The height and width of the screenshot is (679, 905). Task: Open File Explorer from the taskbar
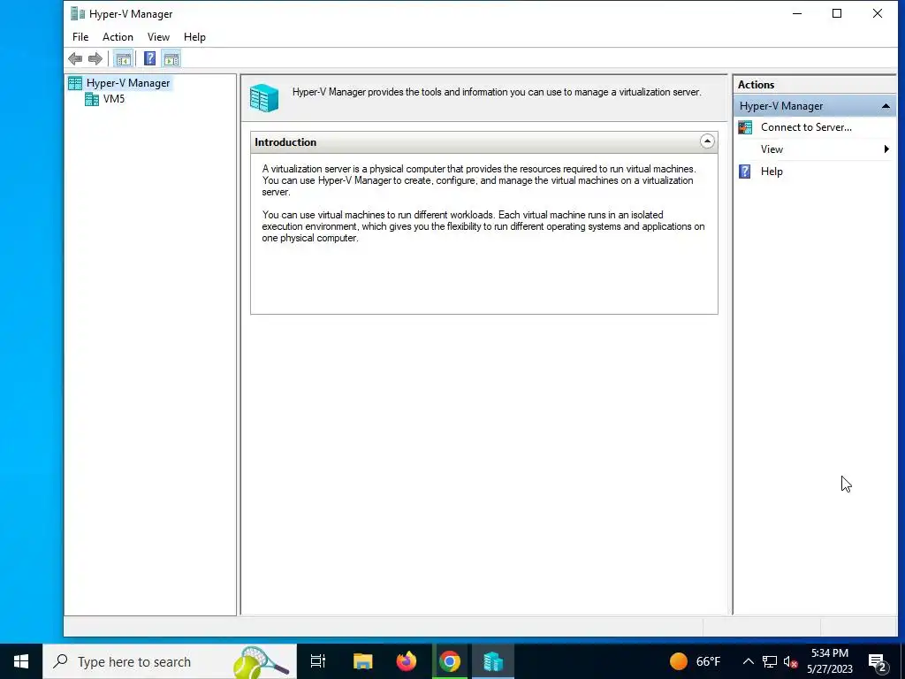pyautogui.click(x=363, y=661)
